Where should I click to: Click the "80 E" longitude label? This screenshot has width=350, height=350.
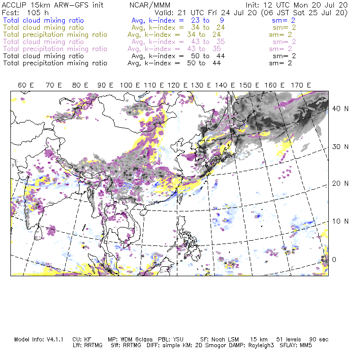(x=80, y=85)
